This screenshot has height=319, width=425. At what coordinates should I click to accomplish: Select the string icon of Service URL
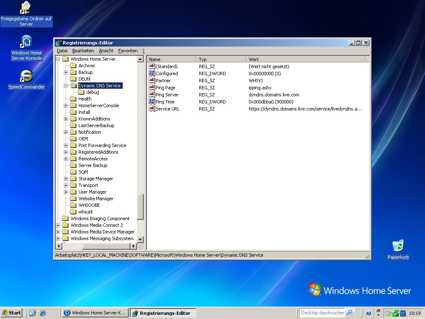pyautogui.click(x=152, y=108)
